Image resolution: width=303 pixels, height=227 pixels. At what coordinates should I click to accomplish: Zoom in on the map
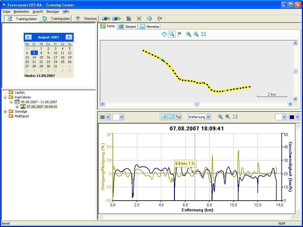pyautogui.click(x=188, y=34)
